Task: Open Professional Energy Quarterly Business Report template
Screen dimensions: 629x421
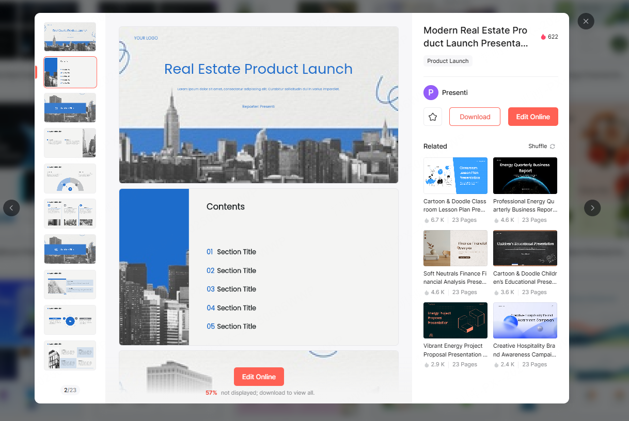Action: click(x=525, y=175)
